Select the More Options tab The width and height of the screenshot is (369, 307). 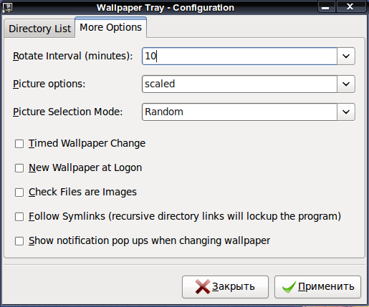(x=110, y=27)
